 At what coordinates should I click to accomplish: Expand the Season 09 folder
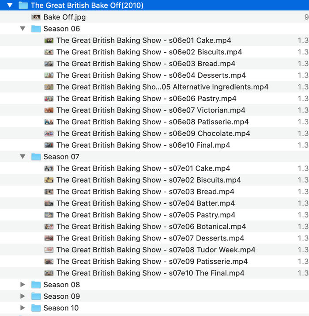click(x=23, y=296)
